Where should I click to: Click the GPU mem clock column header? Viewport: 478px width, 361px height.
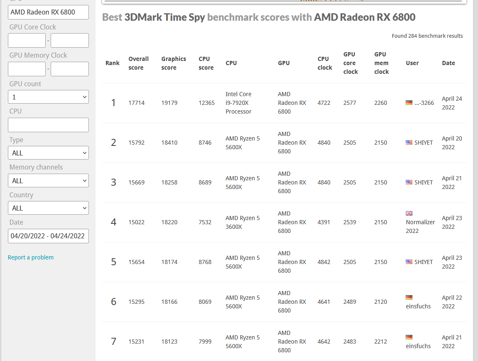pyautogui.click(x=381, y=63)
